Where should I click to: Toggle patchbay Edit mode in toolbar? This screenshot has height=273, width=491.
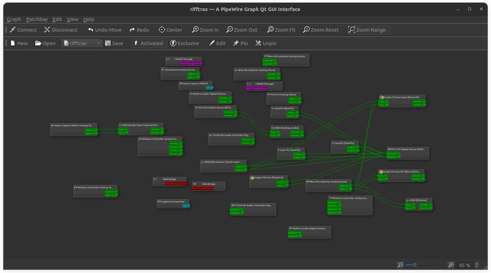(217, 43)
